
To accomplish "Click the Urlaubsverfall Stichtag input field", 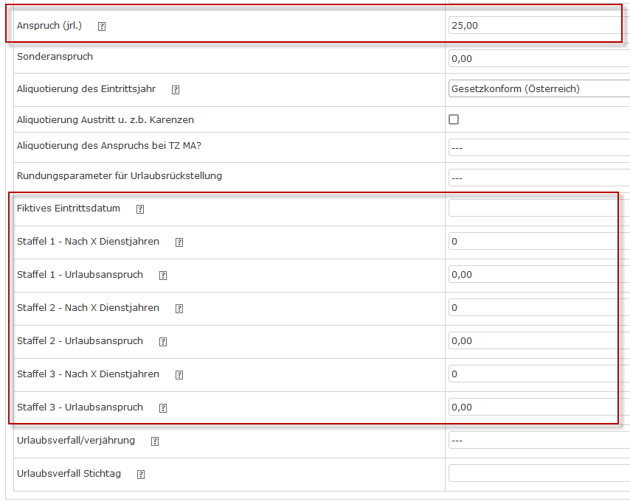I will pos(539,474).
